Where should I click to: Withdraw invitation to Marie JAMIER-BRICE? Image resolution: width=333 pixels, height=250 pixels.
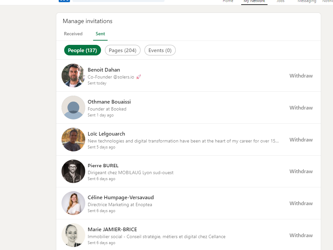pyautogui.click(x=301, y=235)
